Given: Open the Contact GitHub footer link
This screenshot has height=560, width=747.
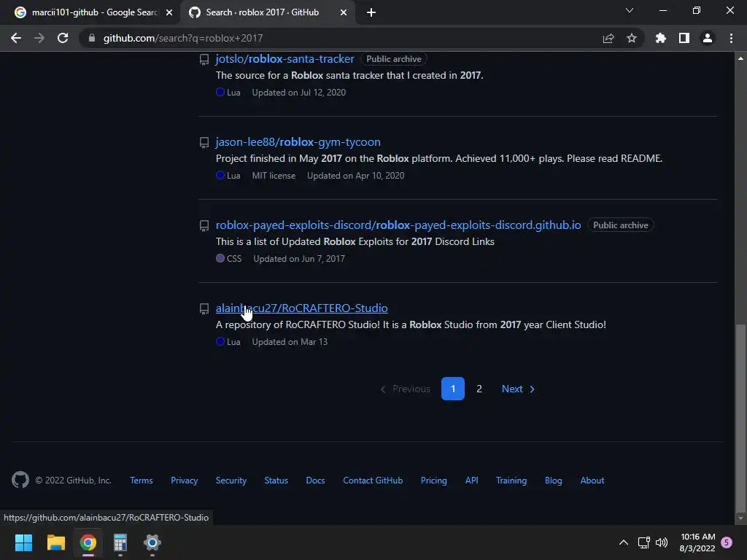Looking at the screenshot, I should (x=373, y=481).
